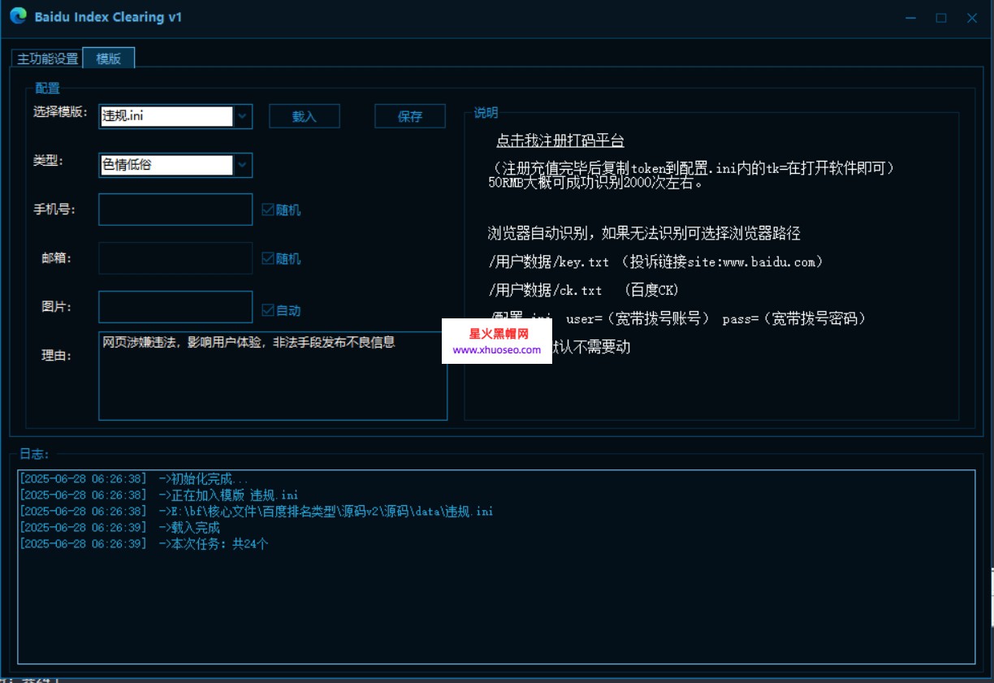The width and height of the screenshot is (994, 683).
Task: Focus the 图片 input field
Action: pyautogui.click(x=175, y=307)
